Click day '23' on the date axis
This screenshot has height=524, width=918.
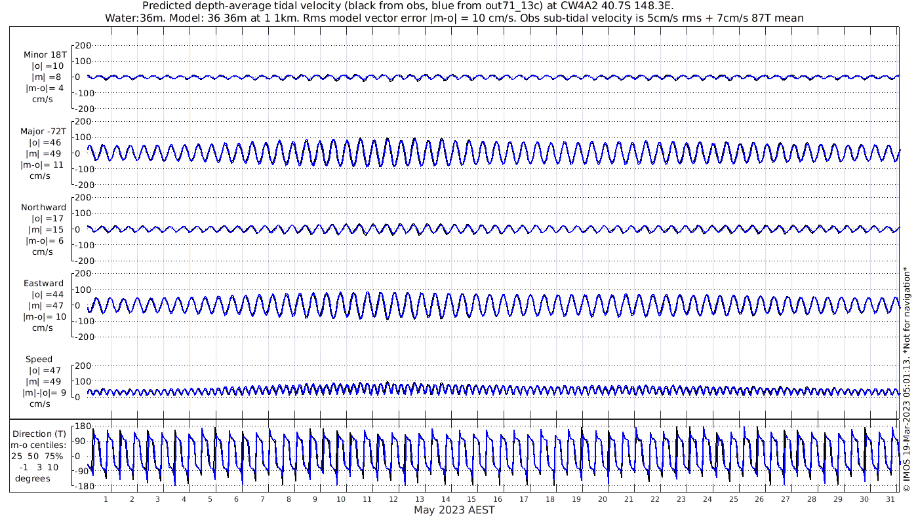(681, 498)
